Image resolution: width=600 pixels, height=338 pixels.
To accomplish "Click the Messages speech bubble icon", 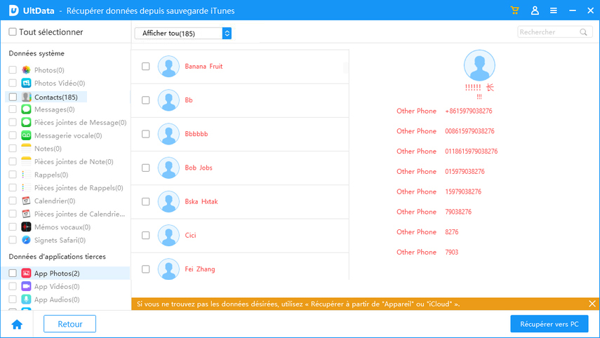I will point(26,109).
